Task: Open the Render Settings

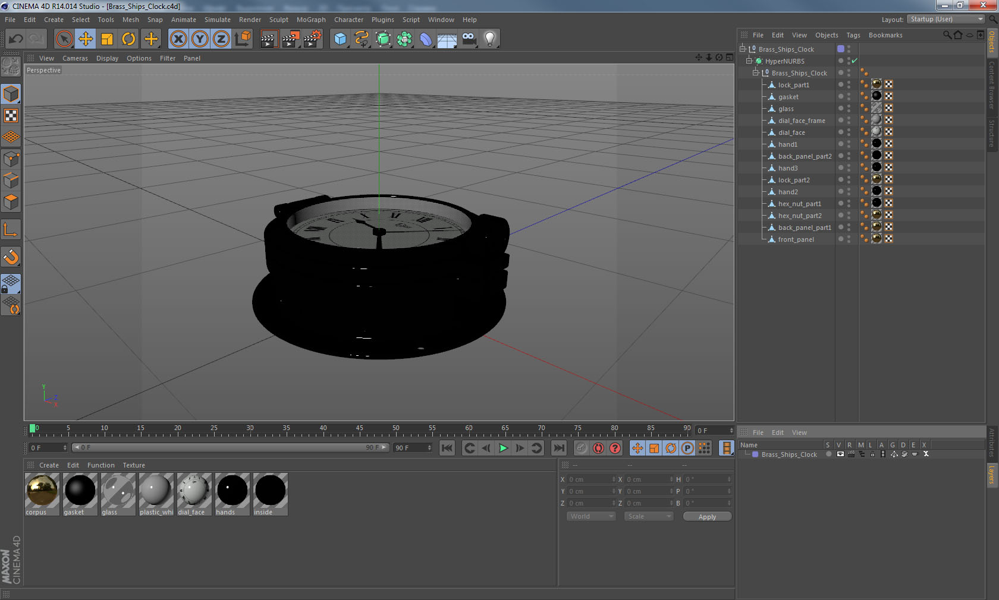Action: pyautogui.click(x=313, y=39)
